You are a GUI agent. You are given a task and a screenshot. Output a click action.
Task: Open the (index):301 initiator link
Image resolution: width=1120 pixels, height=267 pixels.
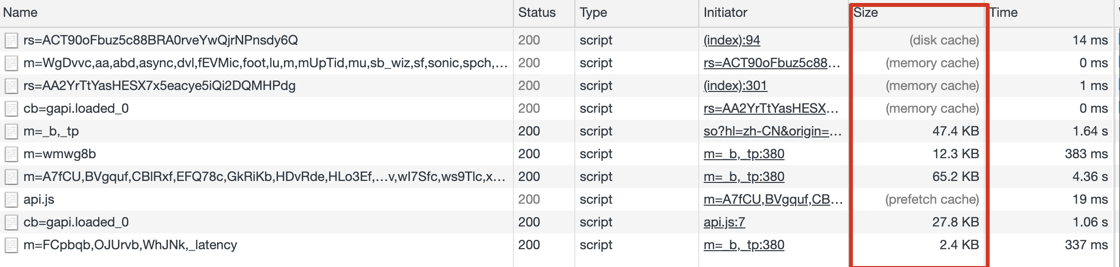[x=735, y=86]
